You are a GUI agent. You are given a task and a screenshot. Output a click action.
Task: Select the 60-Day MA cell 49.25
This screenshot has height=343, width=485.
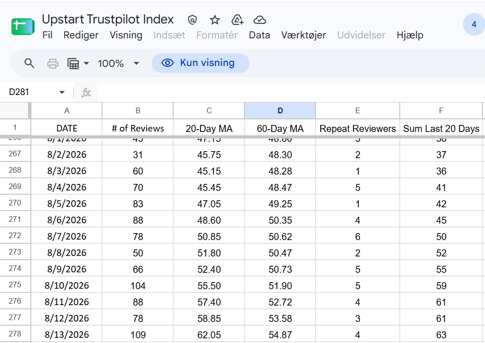(x=280, y=204)
